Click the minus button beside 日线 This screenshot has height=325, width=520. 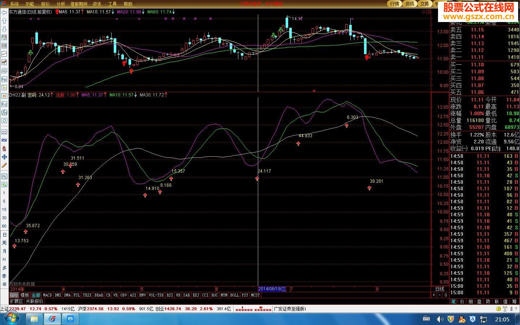440,295
